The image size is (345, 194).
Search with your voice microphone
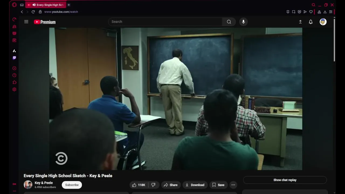243,22
